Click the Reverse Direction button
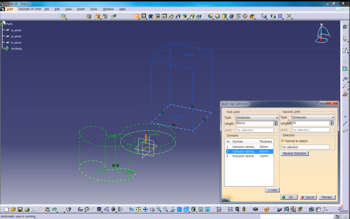 coord(295,154)
